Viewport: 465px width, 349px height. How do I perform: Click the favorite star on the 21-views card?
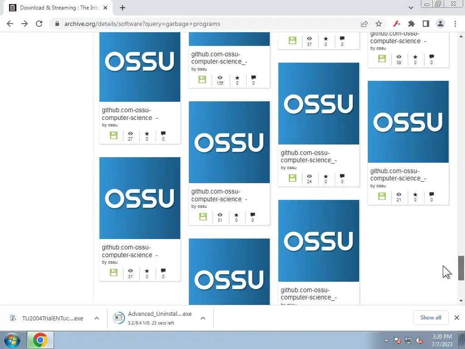coord(415,194)
